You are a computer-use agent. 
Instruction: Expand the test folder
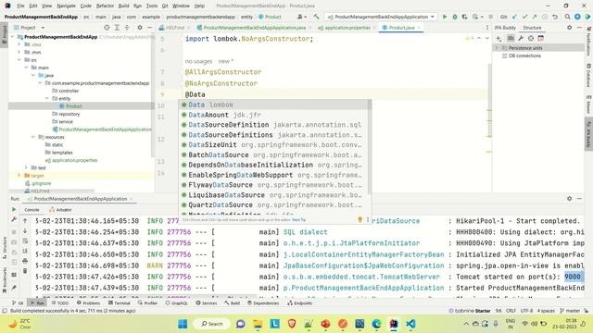(26, 167)
